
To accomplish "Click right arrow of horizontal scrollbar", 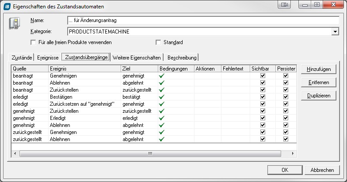I will point(292,153).
